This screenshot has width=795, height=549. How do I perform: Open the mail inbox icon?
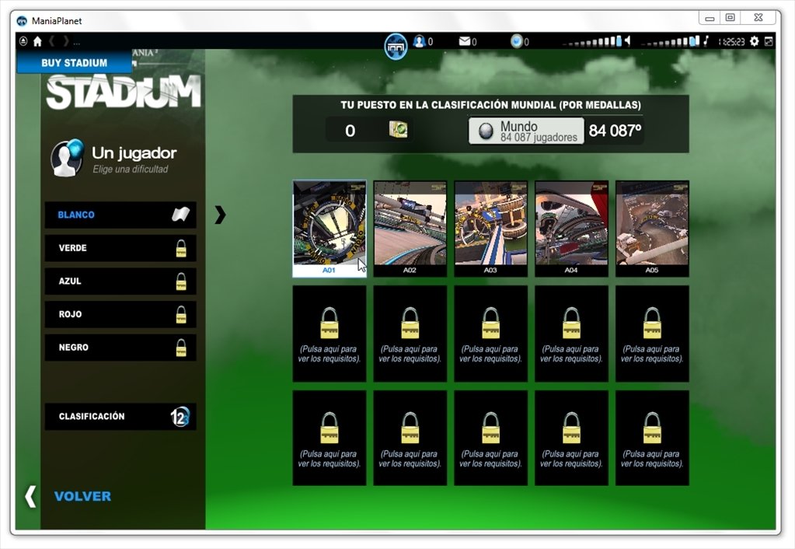[465, 41]
